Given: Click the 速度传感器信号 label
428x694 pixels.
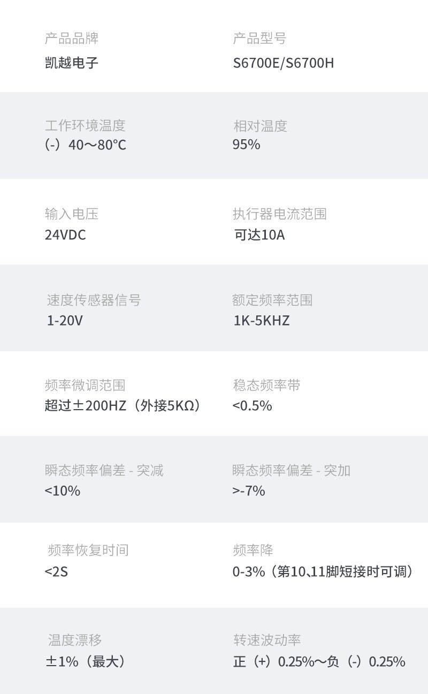Looking at the screenshot, I should 94,300.
